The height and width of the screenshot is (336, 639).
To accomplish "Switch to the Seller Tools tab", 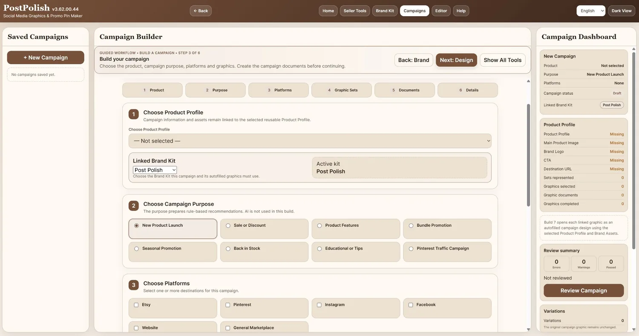I will coord(355,11).
